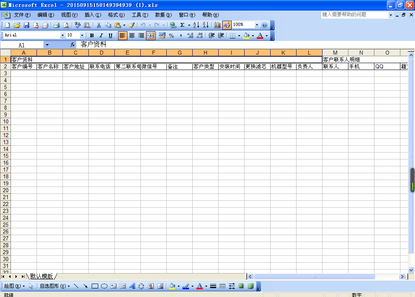Insert WordArt from the drawing toolbar

pyautogui.click(x=132, y=286)
